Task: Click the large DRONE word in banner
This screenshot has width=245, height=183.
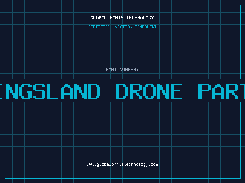Action: click(149, 91)
